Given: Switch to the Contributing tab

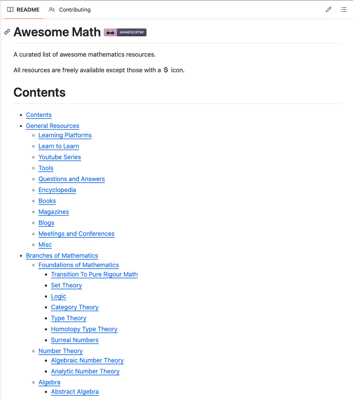Looking at the screenshot, I should click(70, 10).
